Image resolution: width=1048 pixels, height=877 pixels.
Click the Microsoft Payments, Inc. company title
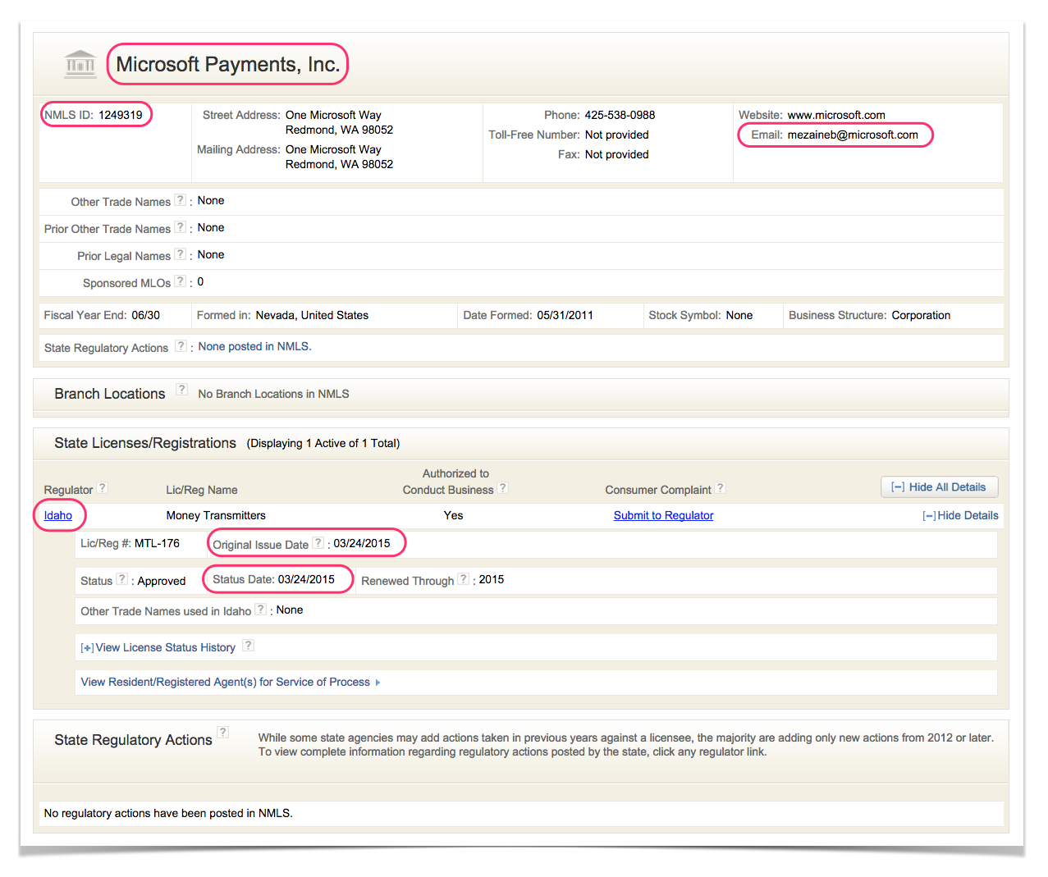(227, 64)
